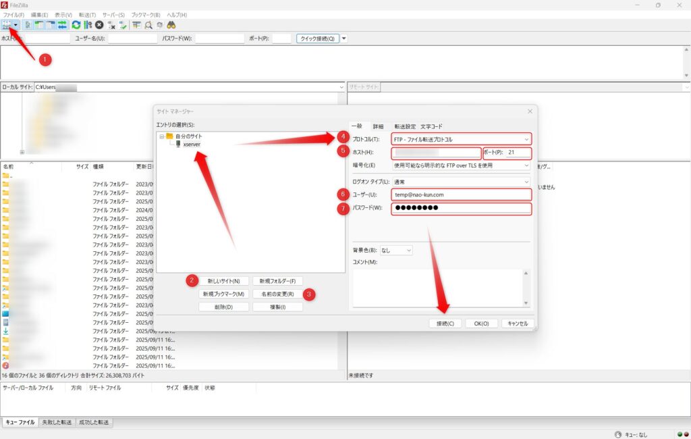The height and width of the screenshot is (439, 691).
Task: Expand the 暗号化 encryption dropdown
Action: [x=462, y=165]
